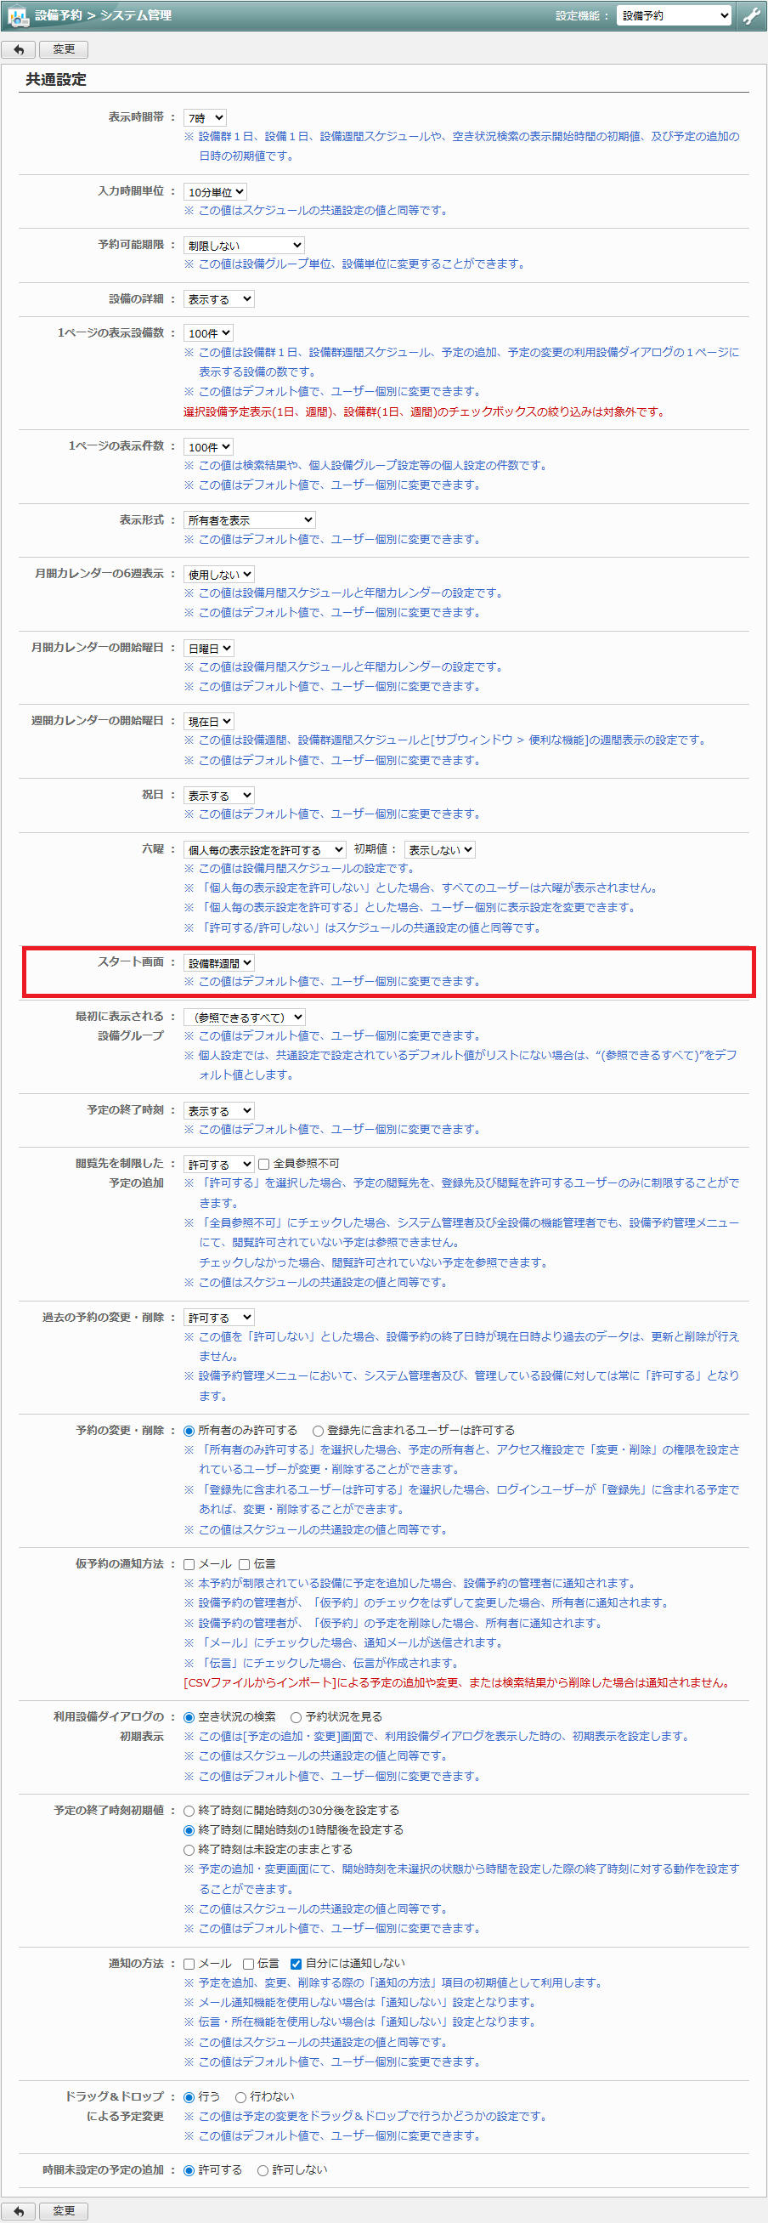Expand the 設定機能 dropdown in the header
Screen dimensions: 768x2223
(674, 15)
